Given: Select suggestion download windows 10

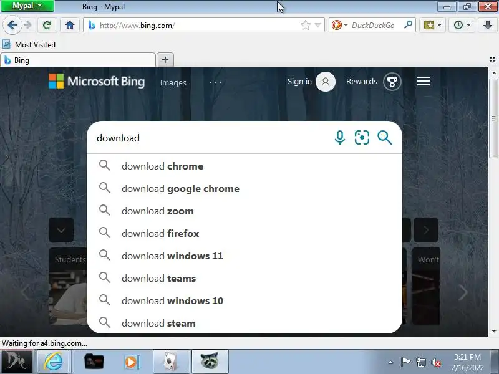Looking at the screenshot, I should [245, 300].
